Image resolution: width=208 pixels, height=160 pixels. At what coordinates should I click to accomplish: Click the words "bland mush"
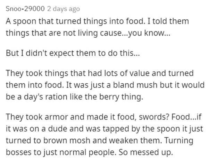[x=135, y=85]
